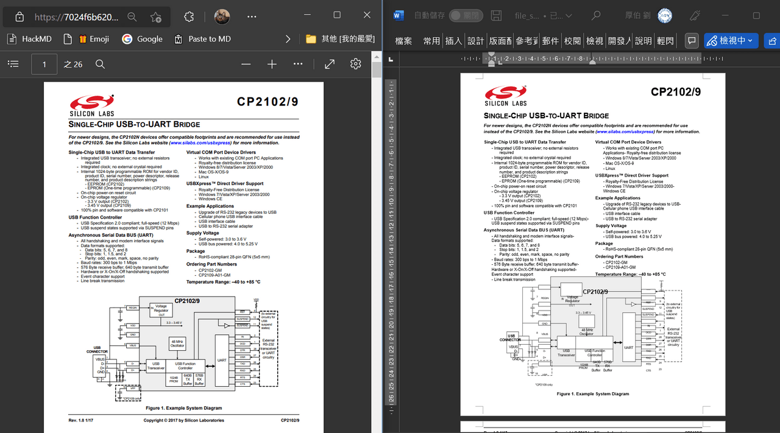Open more PDF toolbar options
The image size is (780, 433).
[x=298, y=64]
